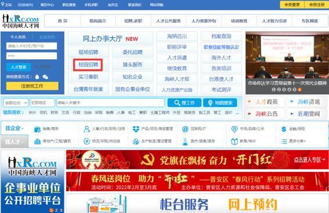Image resolution: width=329 pixels, height=213 pixels.
Task: Open the 互联网/IT category icon
Action: tap(185, 129)
